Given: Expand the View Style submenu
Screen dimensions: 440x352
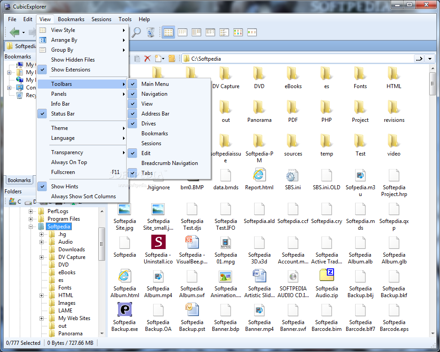Looking at the screenshot, I should (x=83, y=30).
